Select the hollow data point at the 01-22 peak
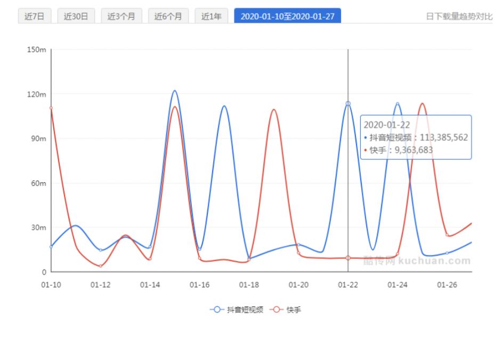This screenshot has height=339, width=502. (x=347, y=103)
